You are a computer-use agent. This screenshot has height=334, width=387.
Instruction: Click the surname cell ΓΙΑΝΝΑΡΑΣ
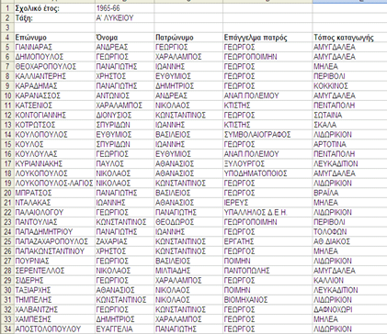(x=54, y=47)
